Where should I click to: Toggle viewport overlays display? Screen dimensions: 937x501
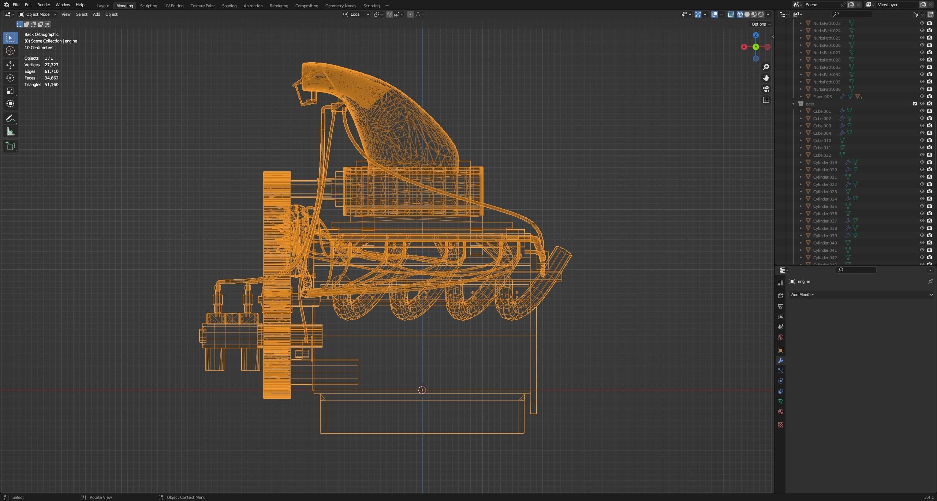pyautogui.click(x=714, y=14)
